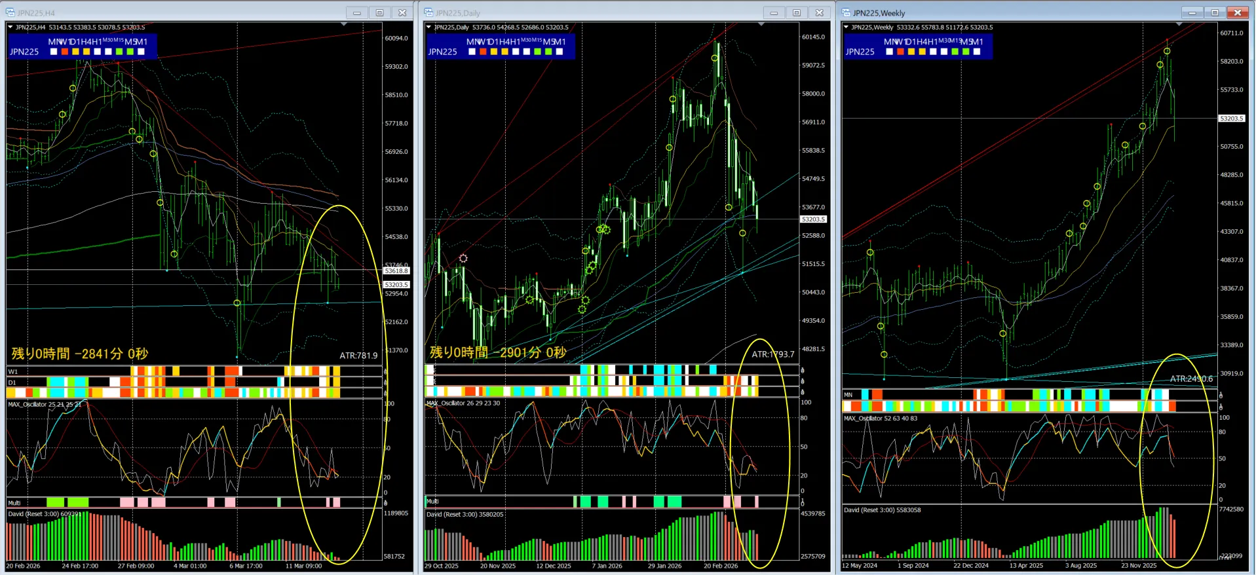
Task: Click the green M5 square in Daily chart panel
Action: click(x=548, y=52)
